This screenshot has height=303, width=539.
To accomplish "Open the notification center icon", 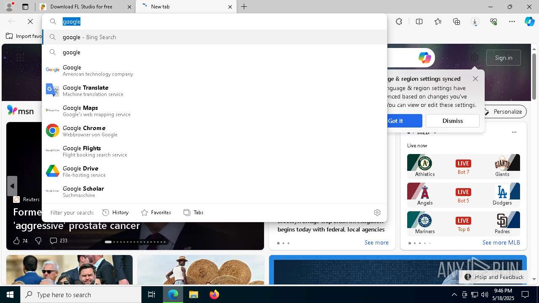I will click(525, 295).
